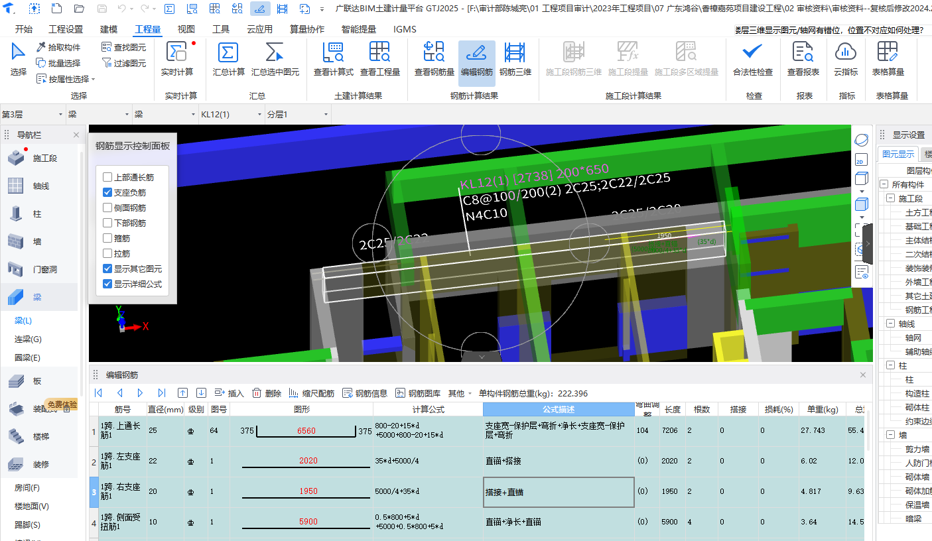The width and height of the screenshot is (932, 541).
Task: Collapse 墙 tree node in display settings
Action: pyautogui.click(x=891, y=435)
